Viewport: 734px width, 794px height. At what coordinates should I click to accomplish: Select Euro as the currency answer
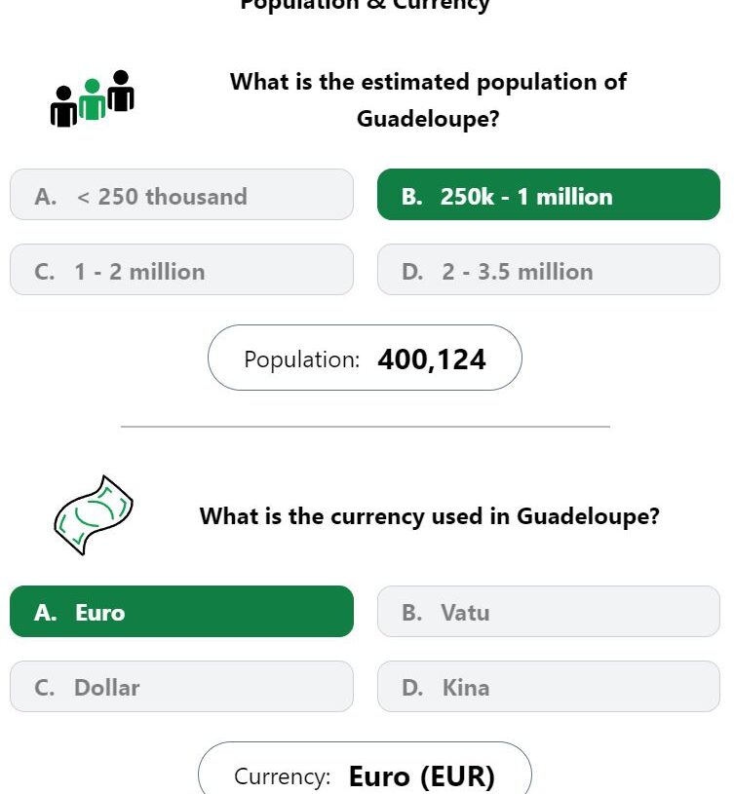tap(181, 611)
